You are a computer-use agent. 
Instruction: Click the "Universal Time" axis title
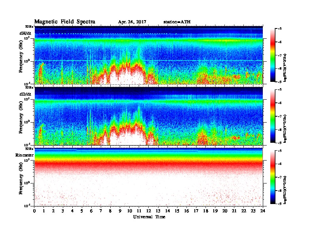pyautogui.click(x=149, y=217)
